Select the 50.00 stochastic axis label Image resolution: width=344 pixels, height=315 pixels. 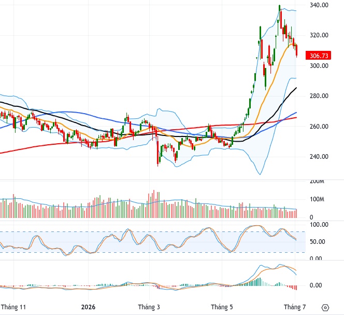coord(317,242)
